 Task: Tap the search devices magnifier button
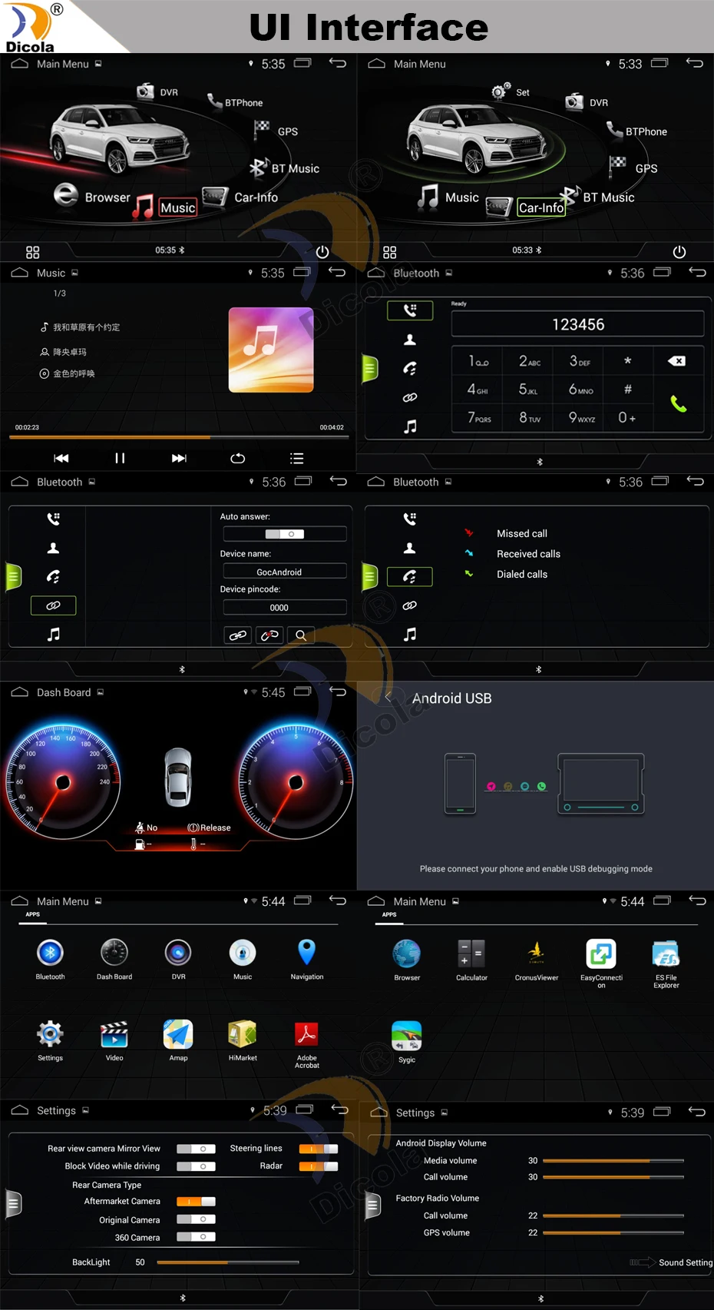point(301,635)
